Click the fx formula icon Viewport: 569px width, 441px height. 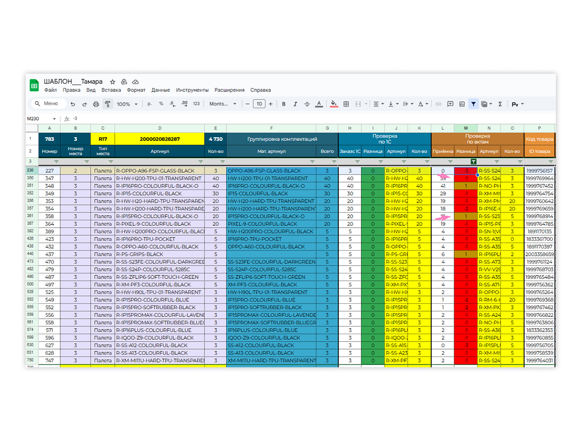[66, 119]
